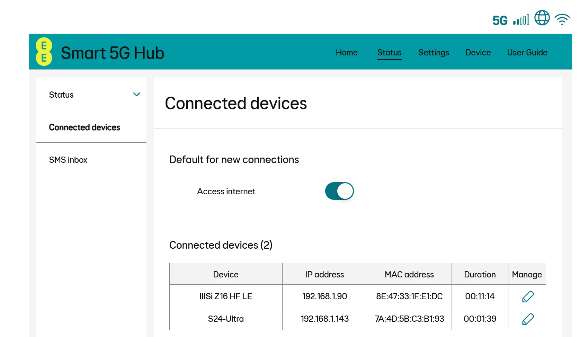Click IP address 192.168.1.90

pyautogui.click(x=324, y=296)
